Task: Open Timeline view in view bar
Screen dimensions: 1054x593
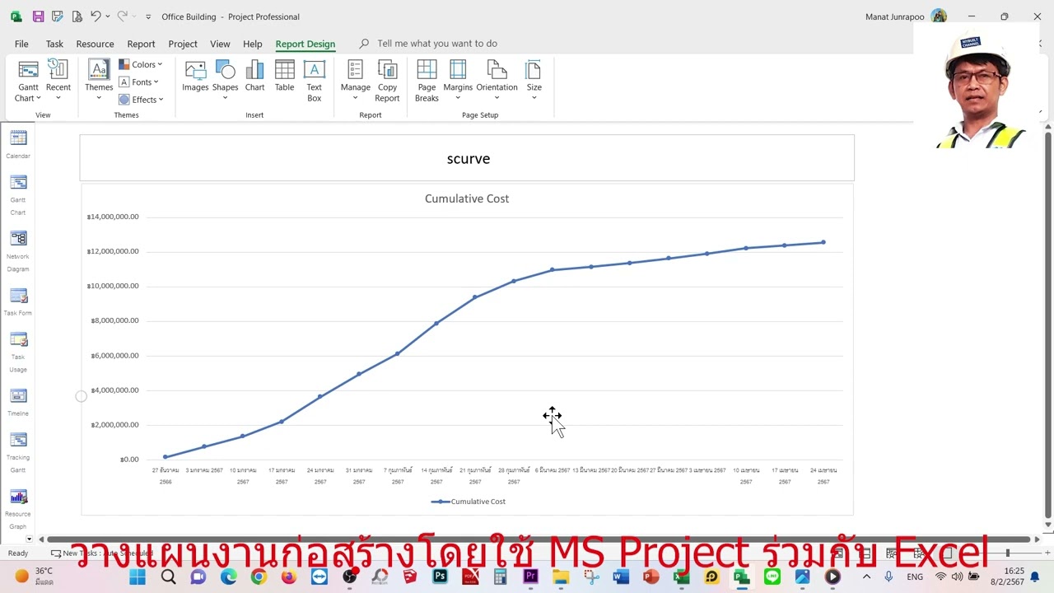Action: point(18,402)
